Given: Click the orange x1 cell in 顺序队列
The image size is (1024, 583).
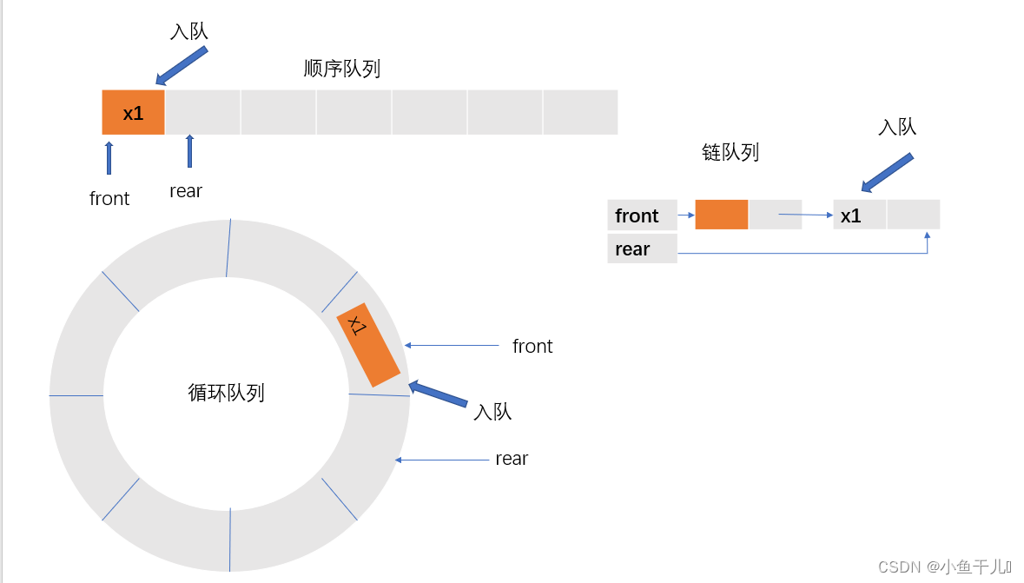Looking at the screenshot, I should point(133,113).
